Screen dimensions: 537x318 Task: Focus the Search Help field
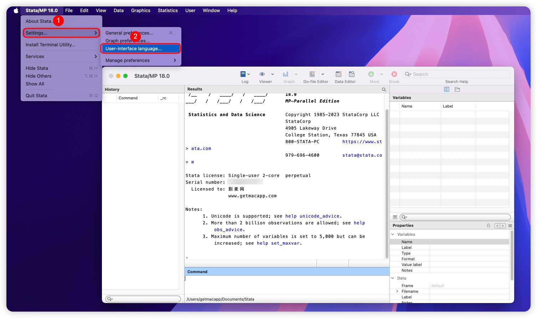(460, 74)
